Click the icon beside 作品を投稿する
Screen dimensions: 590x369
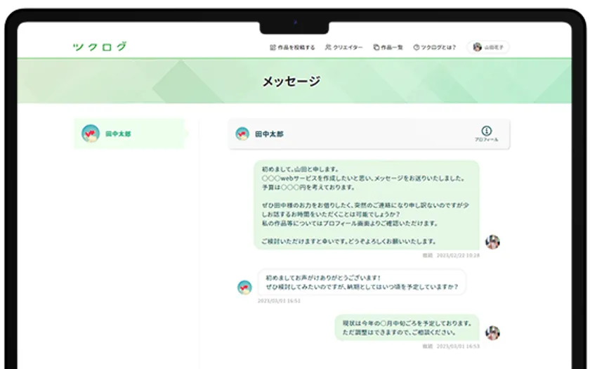tap(273, 47)
